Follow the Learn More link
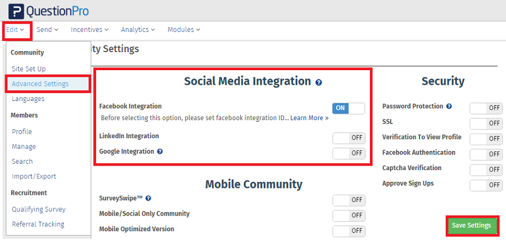The height and width of the screenshot is (243, 506). click(309, 118)
